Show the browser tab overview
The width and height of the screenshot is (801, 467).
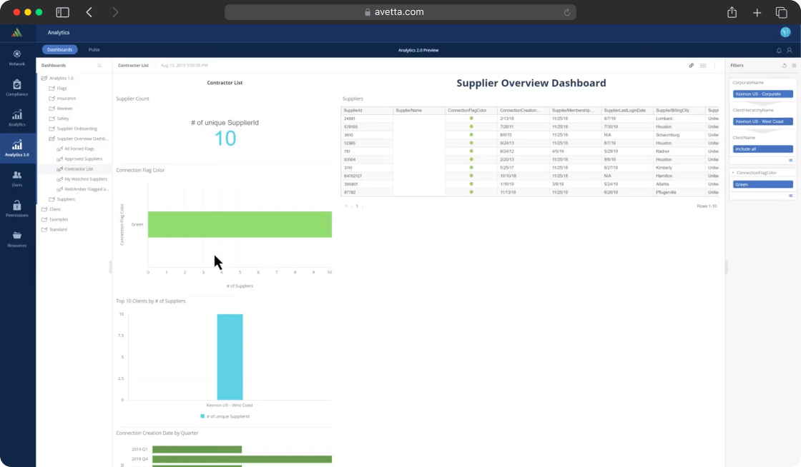tap(781, 12)
